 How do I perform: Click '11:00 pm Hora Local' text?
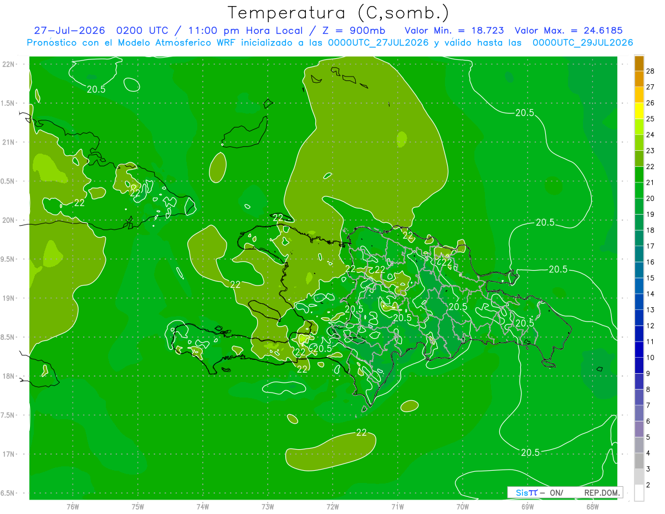click(x=246, y=30)
